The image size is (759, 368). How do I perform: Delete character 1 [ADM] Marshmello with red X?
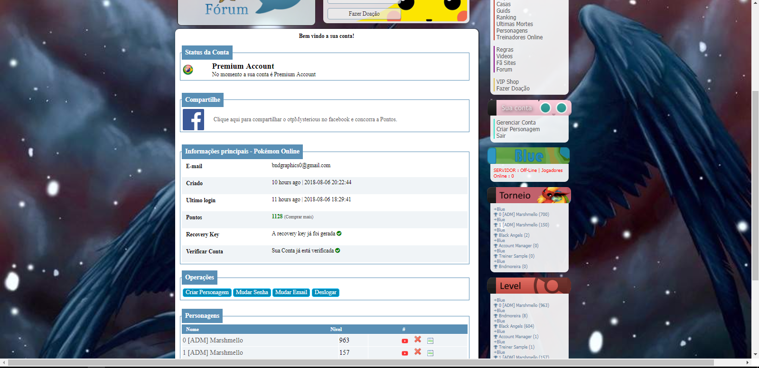coord(418,351)
